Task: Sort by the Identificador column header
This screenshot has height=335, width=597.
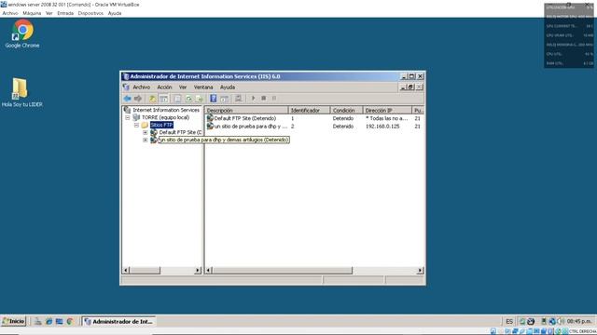Action: [309, 110]
